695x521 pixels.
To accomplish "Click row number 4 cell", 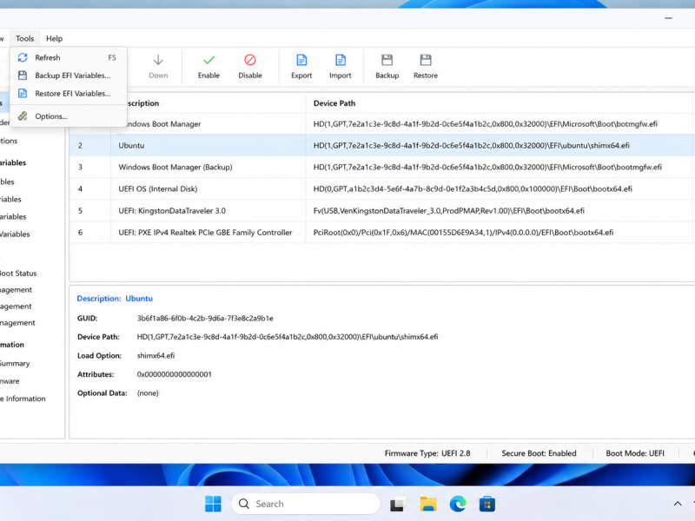I will [x=90, y=188].
